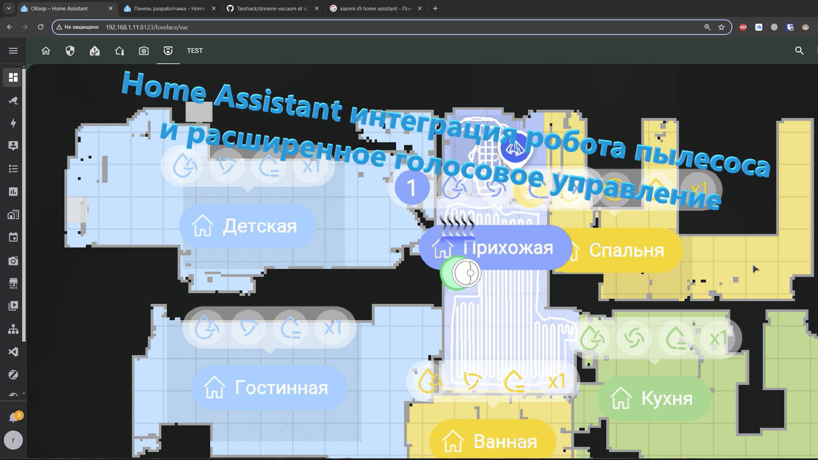Open the vacuum robot dashboard view icon
The image size is (818, 460).
[x=168, y=51]
